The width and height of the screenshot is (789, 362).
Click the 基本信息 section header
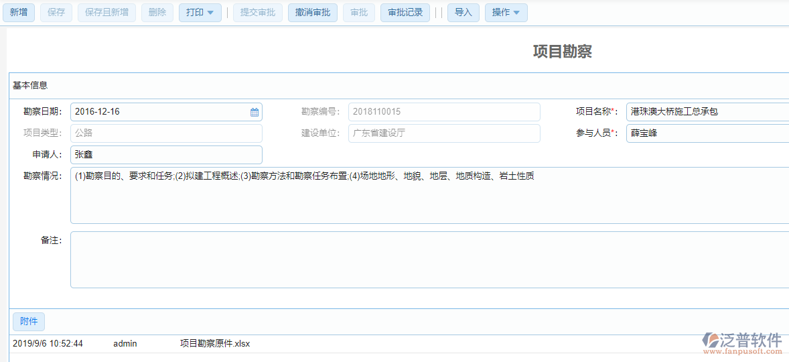click(30, 86)
